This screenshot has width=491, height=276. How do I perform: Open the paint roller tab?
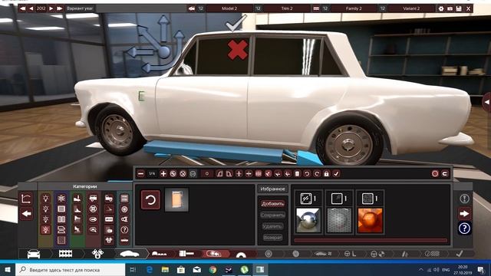[x=186, y=254]
